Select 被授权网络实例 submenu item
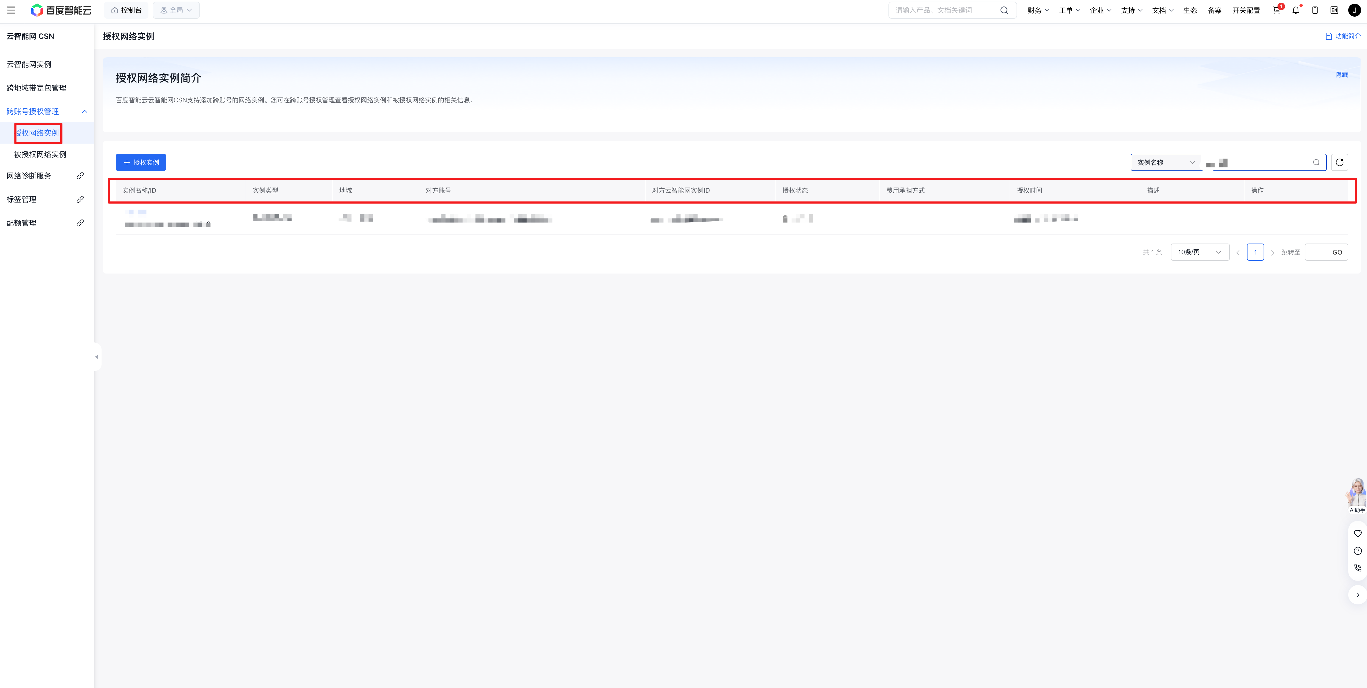The height and width of the screenshot is (688, 1367). tap(40, 154)
